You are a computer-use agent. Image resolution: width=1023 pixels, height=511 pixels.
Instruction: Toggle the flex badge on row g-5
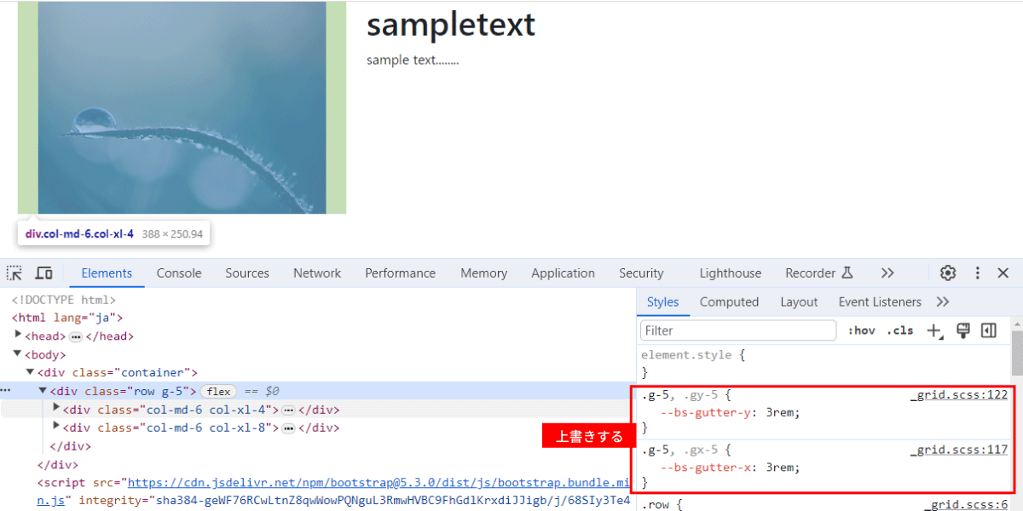tap(218, 392)
